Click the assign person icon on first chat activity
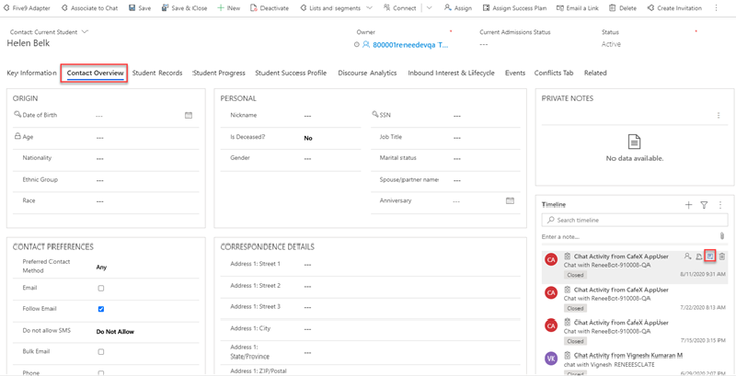 pos(687,256)
